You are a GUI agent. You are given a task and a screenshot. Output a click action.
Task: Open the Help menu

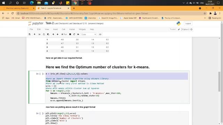click(92, 29)
